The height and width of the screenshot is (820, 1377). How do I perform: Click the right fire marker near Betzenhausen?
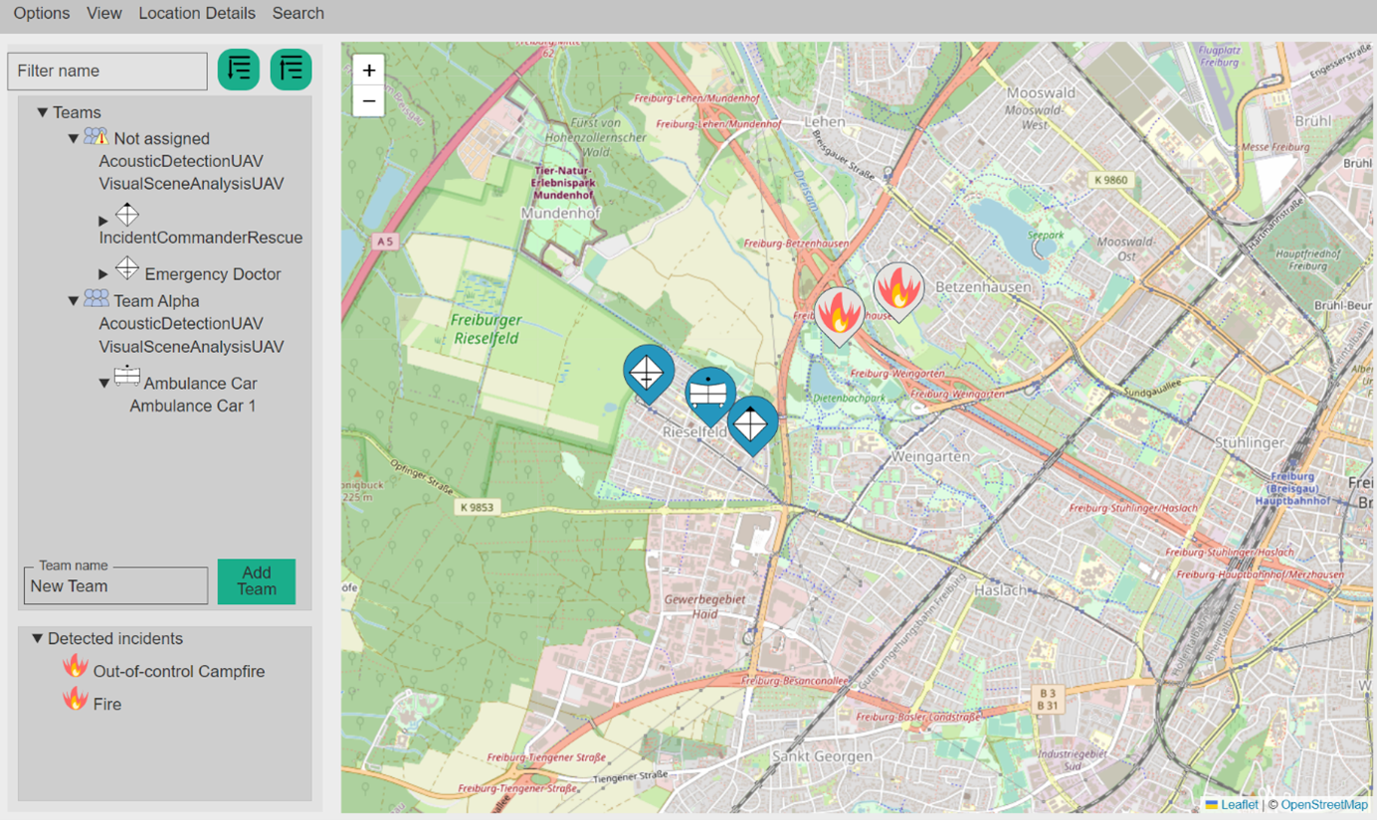(898, 289)
